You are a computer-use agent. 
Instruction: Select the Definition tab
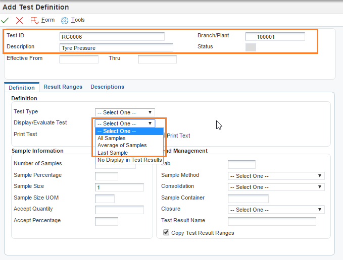[x=22, y=87]
